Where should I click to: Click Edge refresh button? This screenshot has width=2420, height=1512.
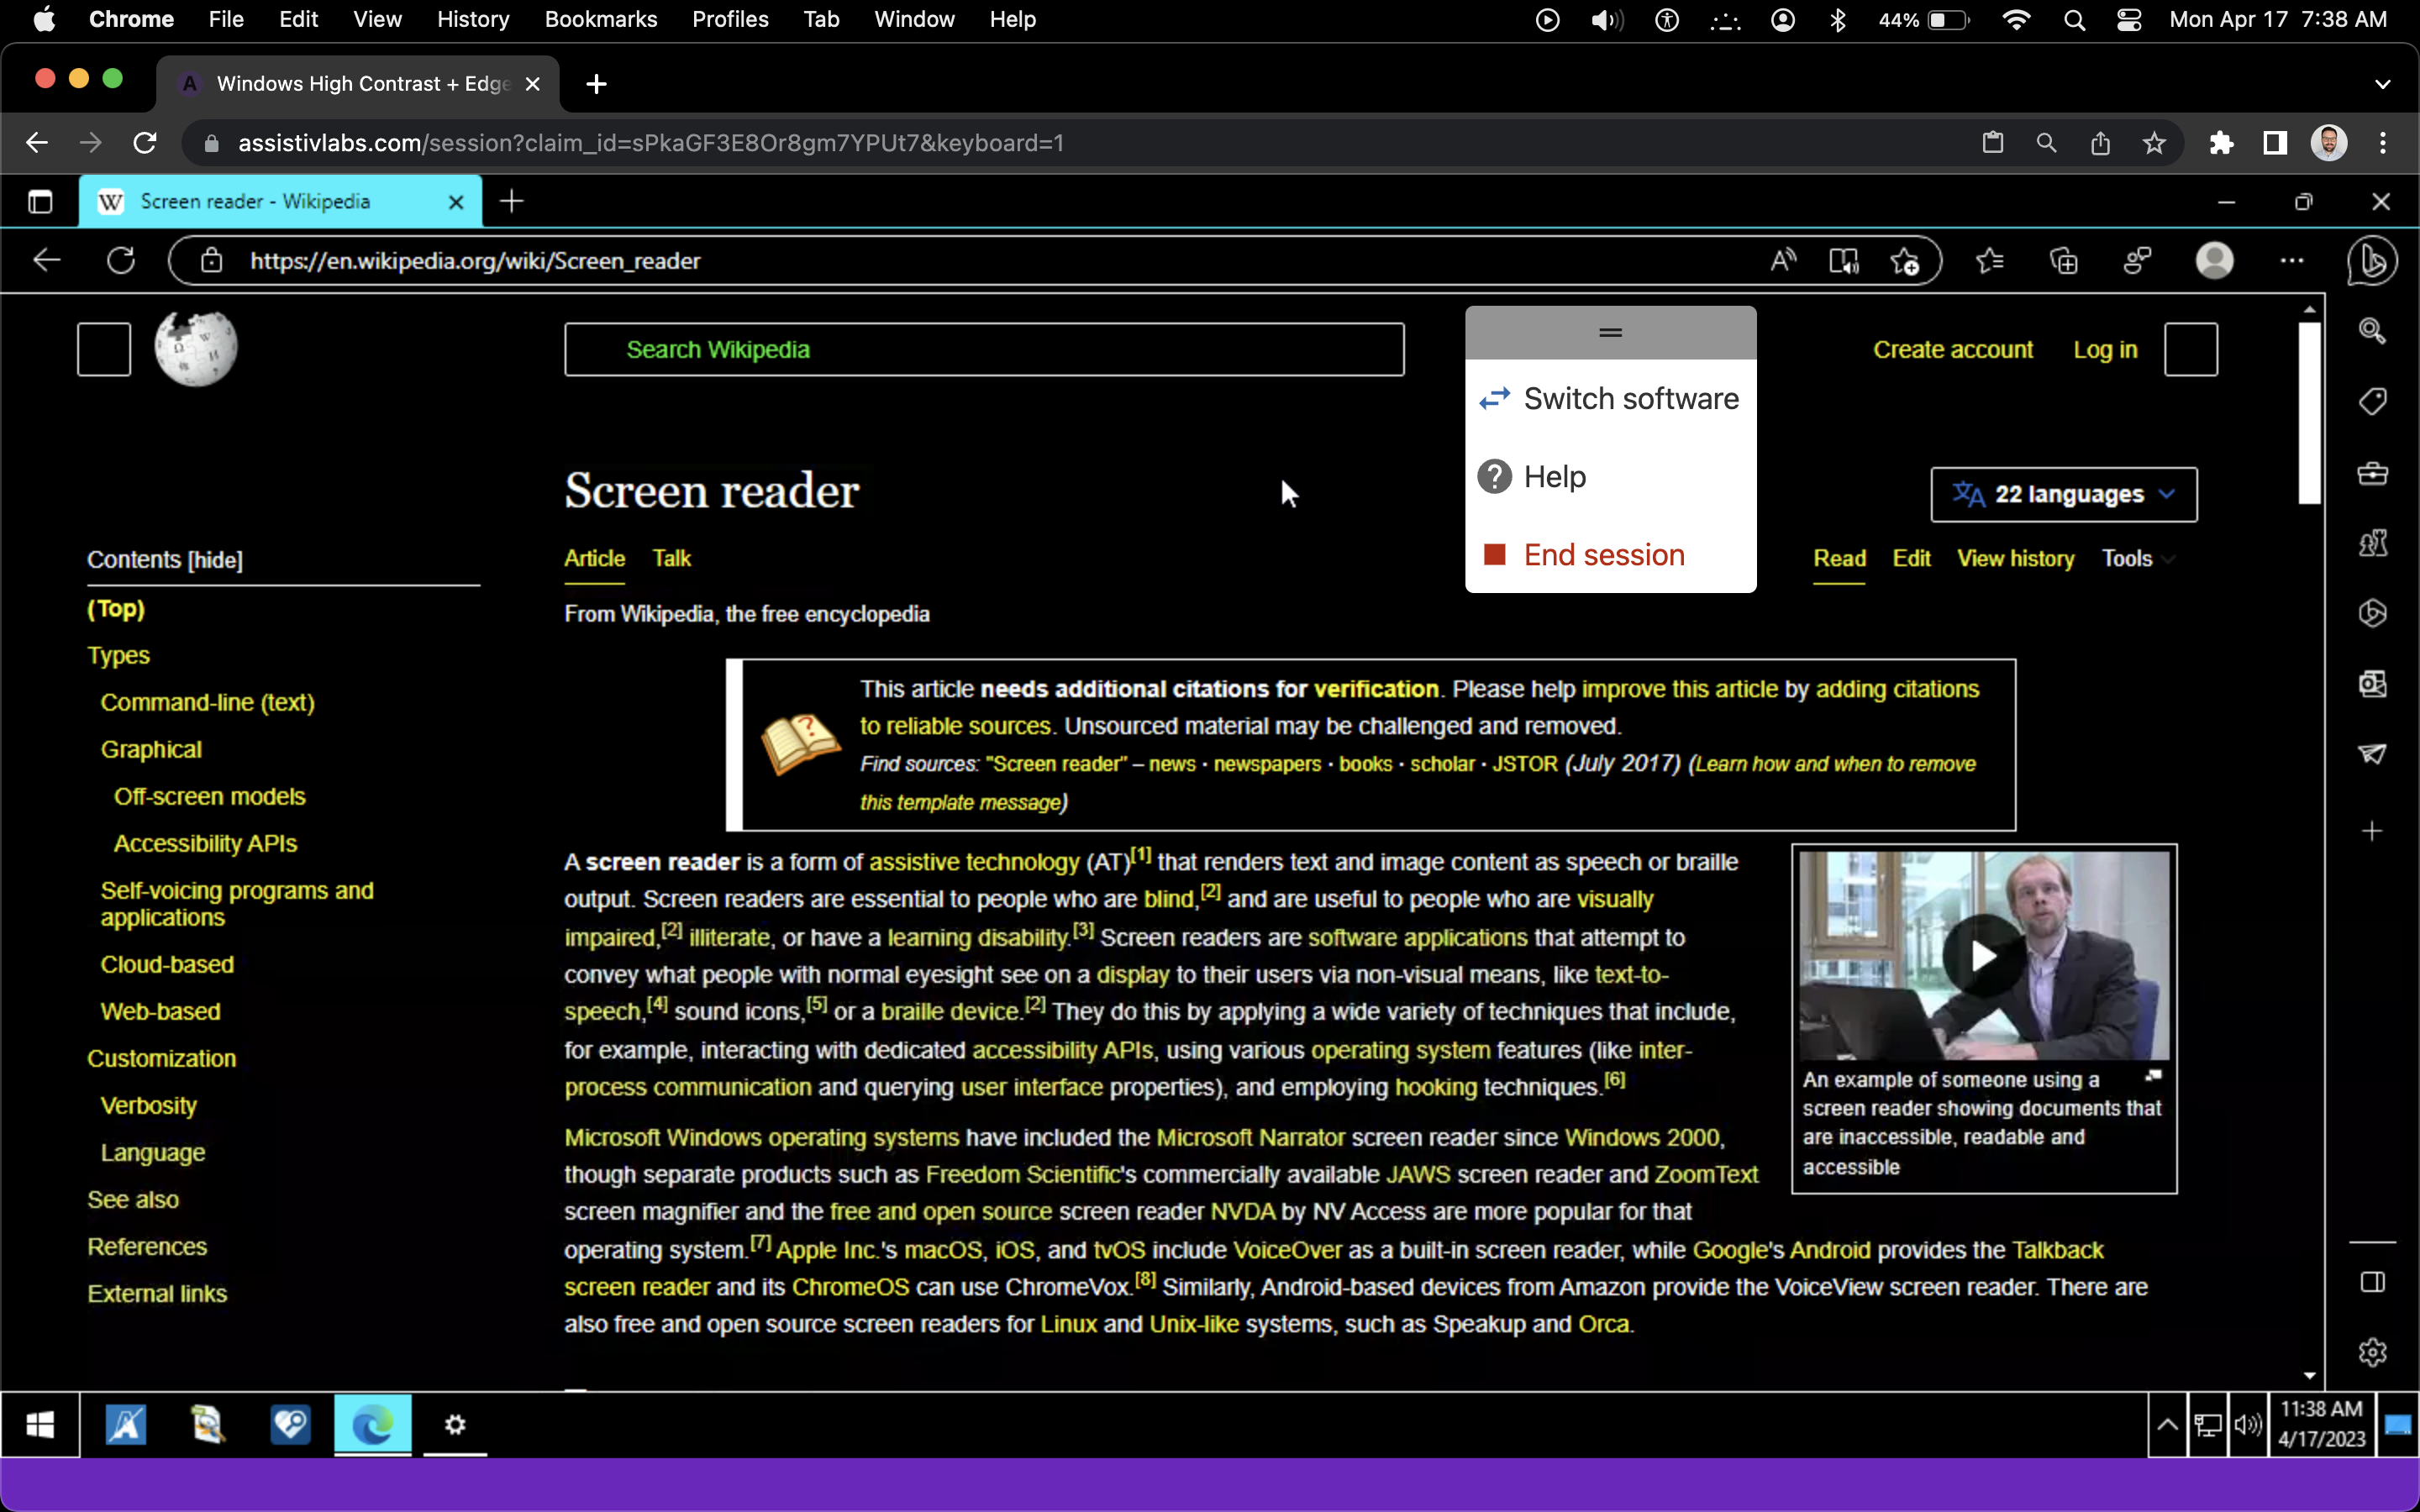[121, 261]
